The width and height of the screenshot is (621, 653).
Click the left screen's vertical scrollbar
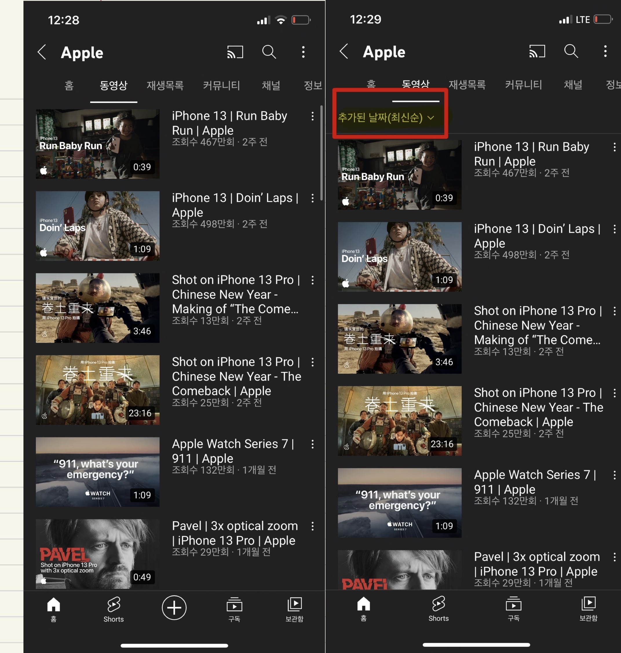322,152
